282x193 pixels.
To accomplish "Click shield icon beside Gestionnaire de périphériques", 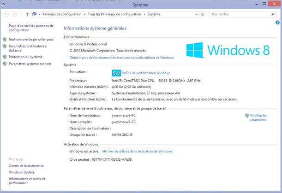I will tap(5, 39).
